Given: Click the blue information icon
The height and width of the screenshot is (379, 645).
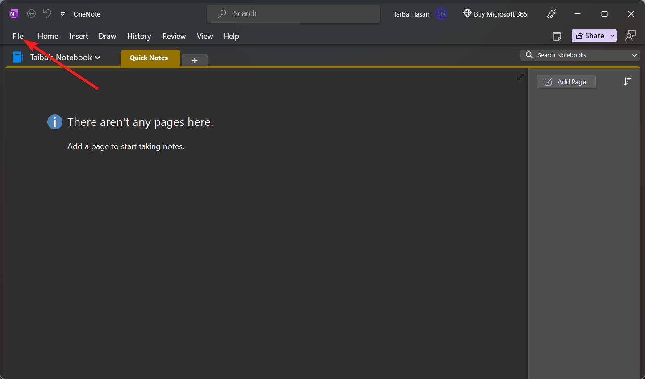Looking at the screenshot, I should click(x=55, y=122).
